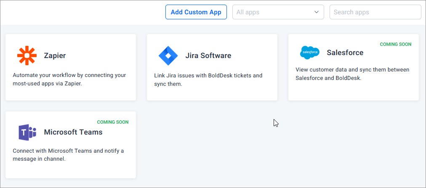Click the Salesforce customer data description text
Screen dimensions: 426x188
tap(352, 74)
